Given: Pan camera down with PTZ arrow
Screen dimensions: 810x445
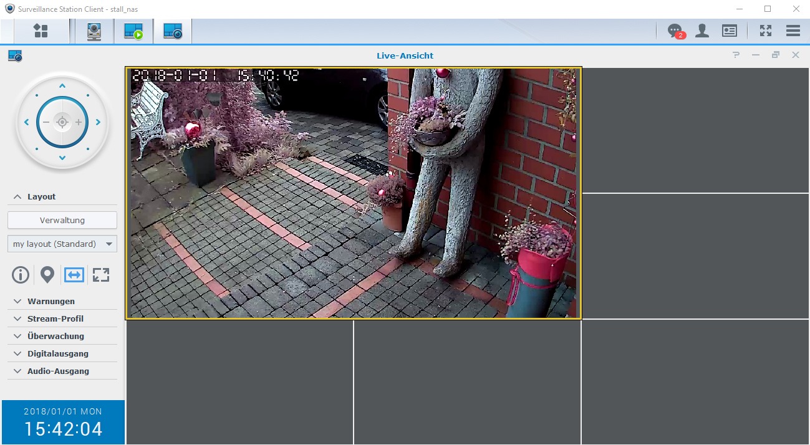Looking at the screenshot, I should point(62,158).
